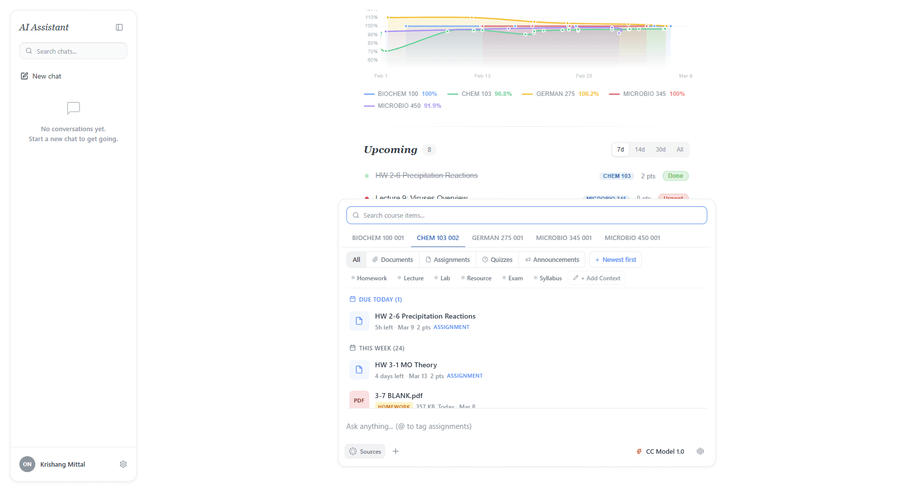
Task: Click the plus icon beside Sources
Action: point(396,451)
